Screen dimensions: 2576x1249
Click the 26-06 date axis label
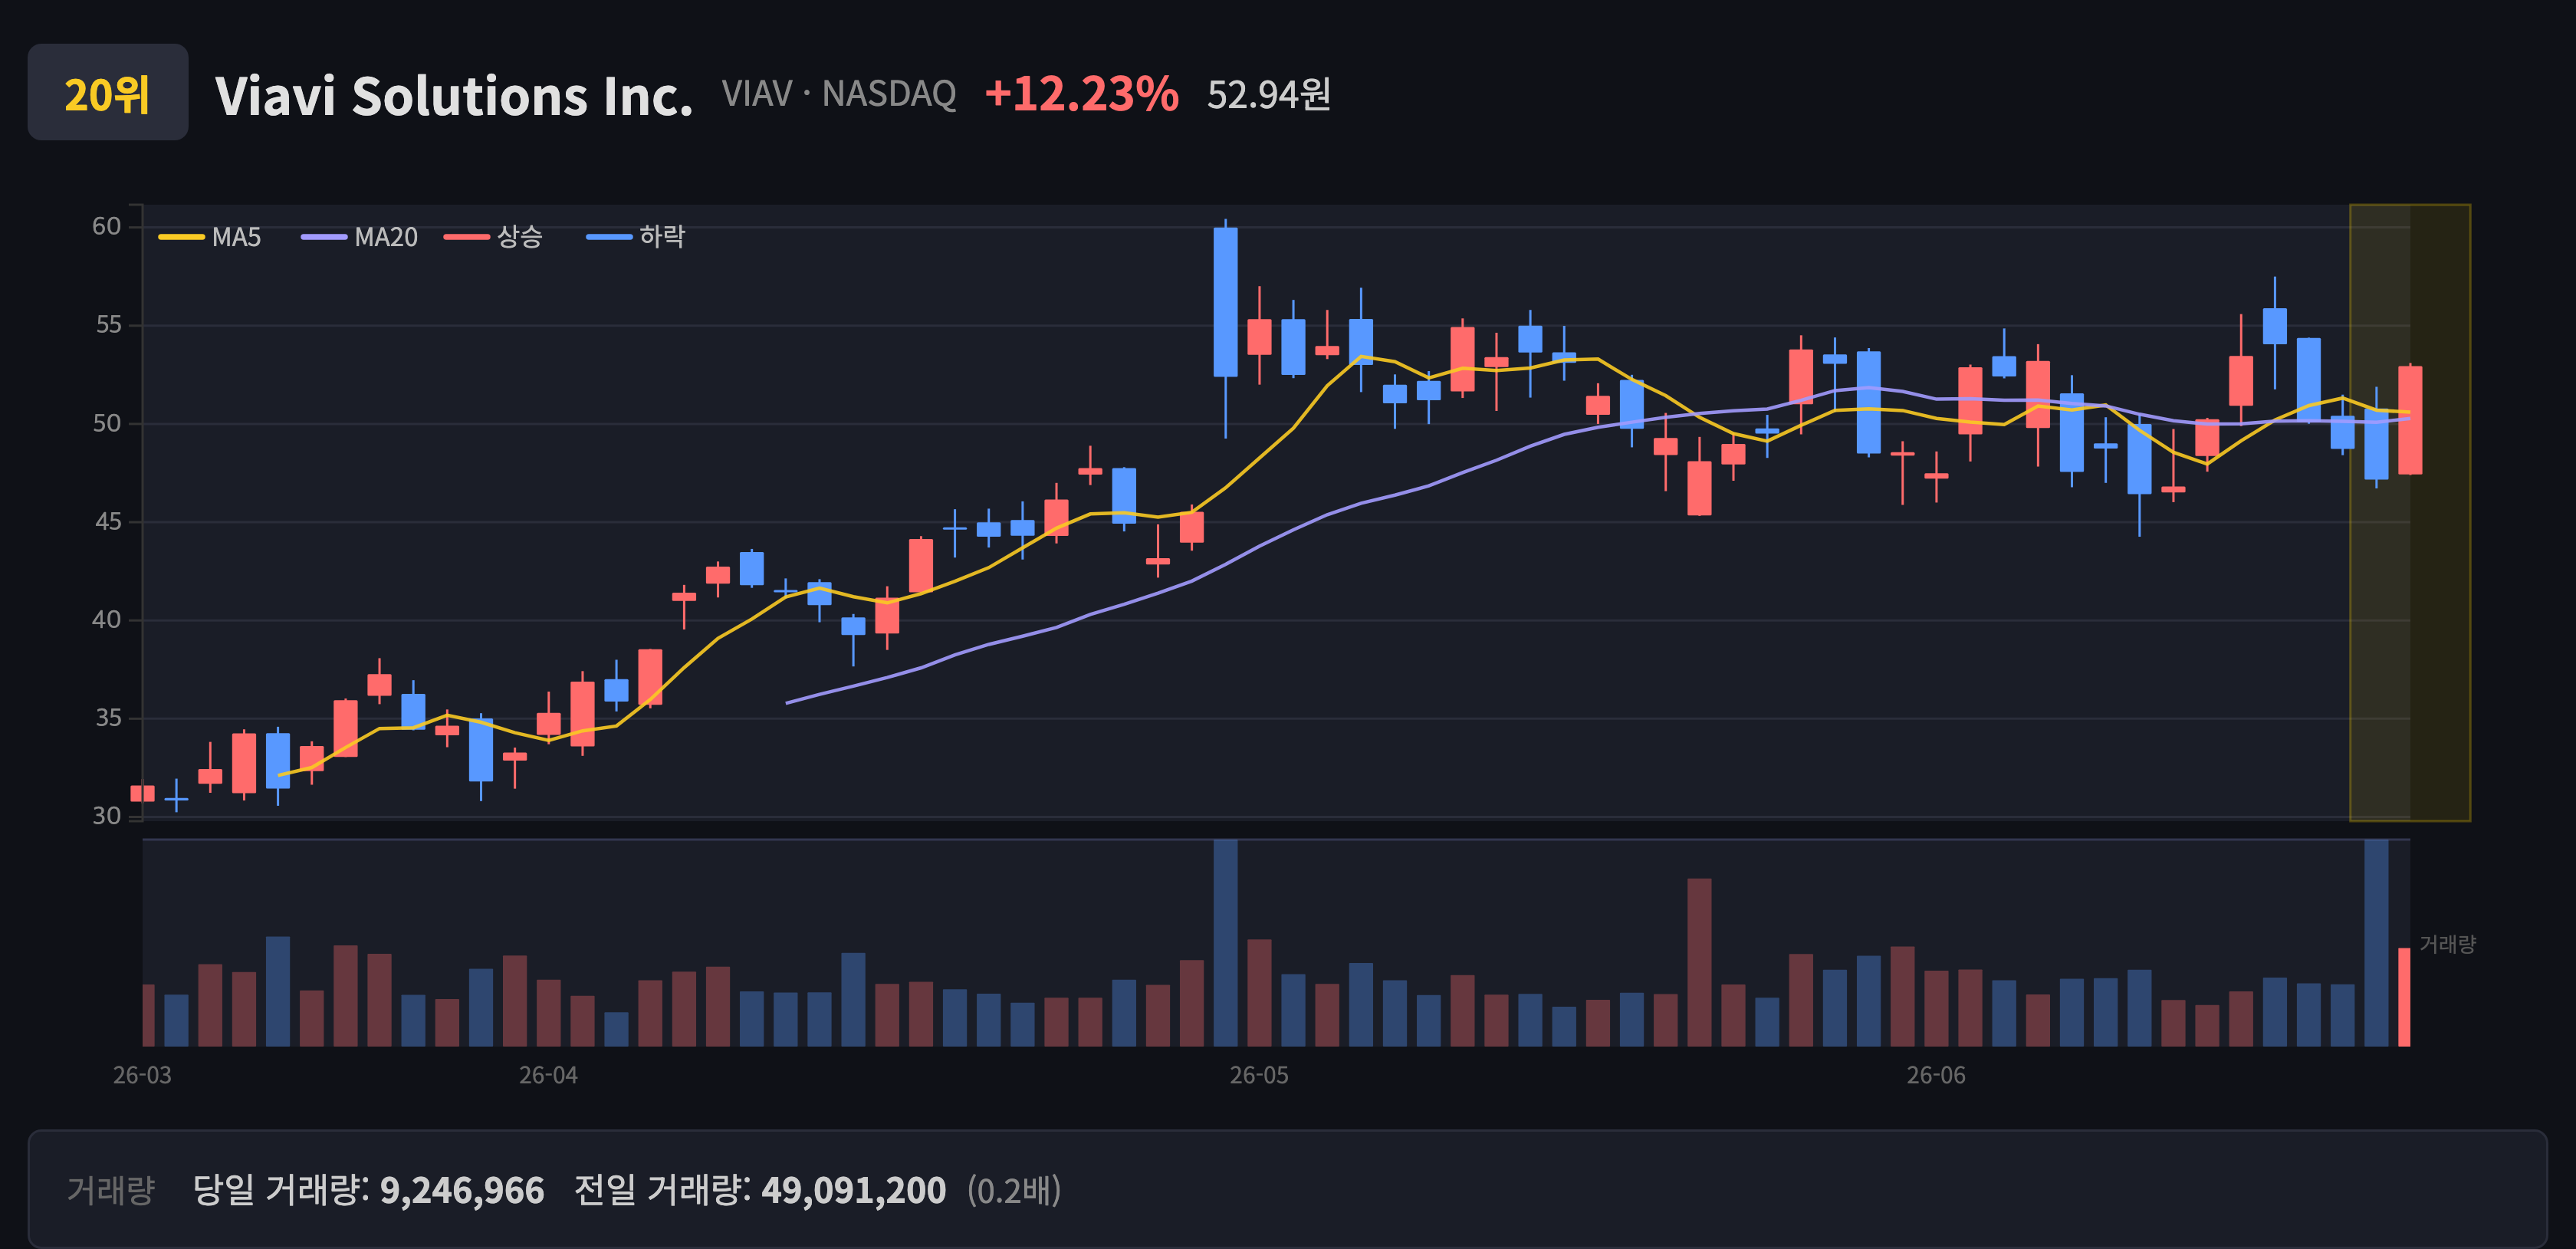(1936, 1075)
